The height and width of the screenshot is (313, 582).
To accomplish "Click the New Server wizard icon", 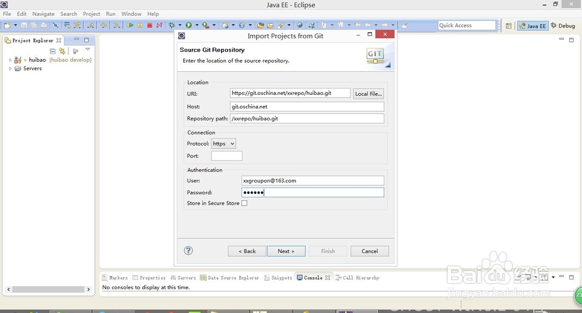I will coord(225,25).
